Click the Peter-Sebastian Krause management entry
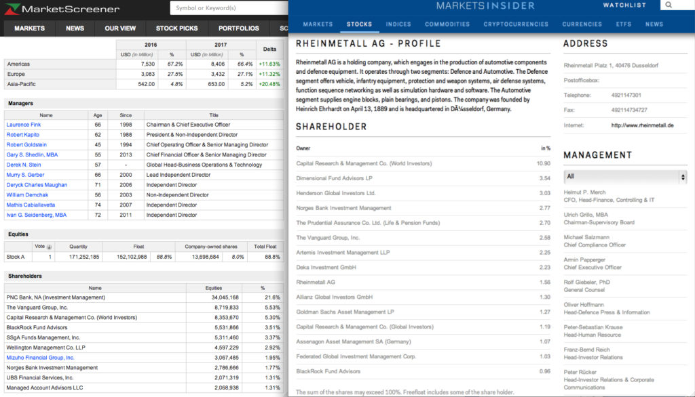Screen dimensions: 695x397 tap(593, 331)
